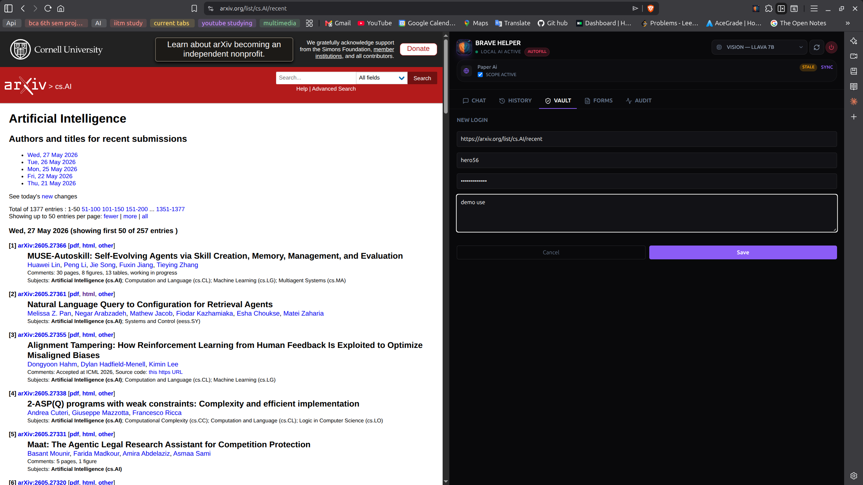Click the Leo AI sparkle sidebar icon

click(x=854, y=41)
